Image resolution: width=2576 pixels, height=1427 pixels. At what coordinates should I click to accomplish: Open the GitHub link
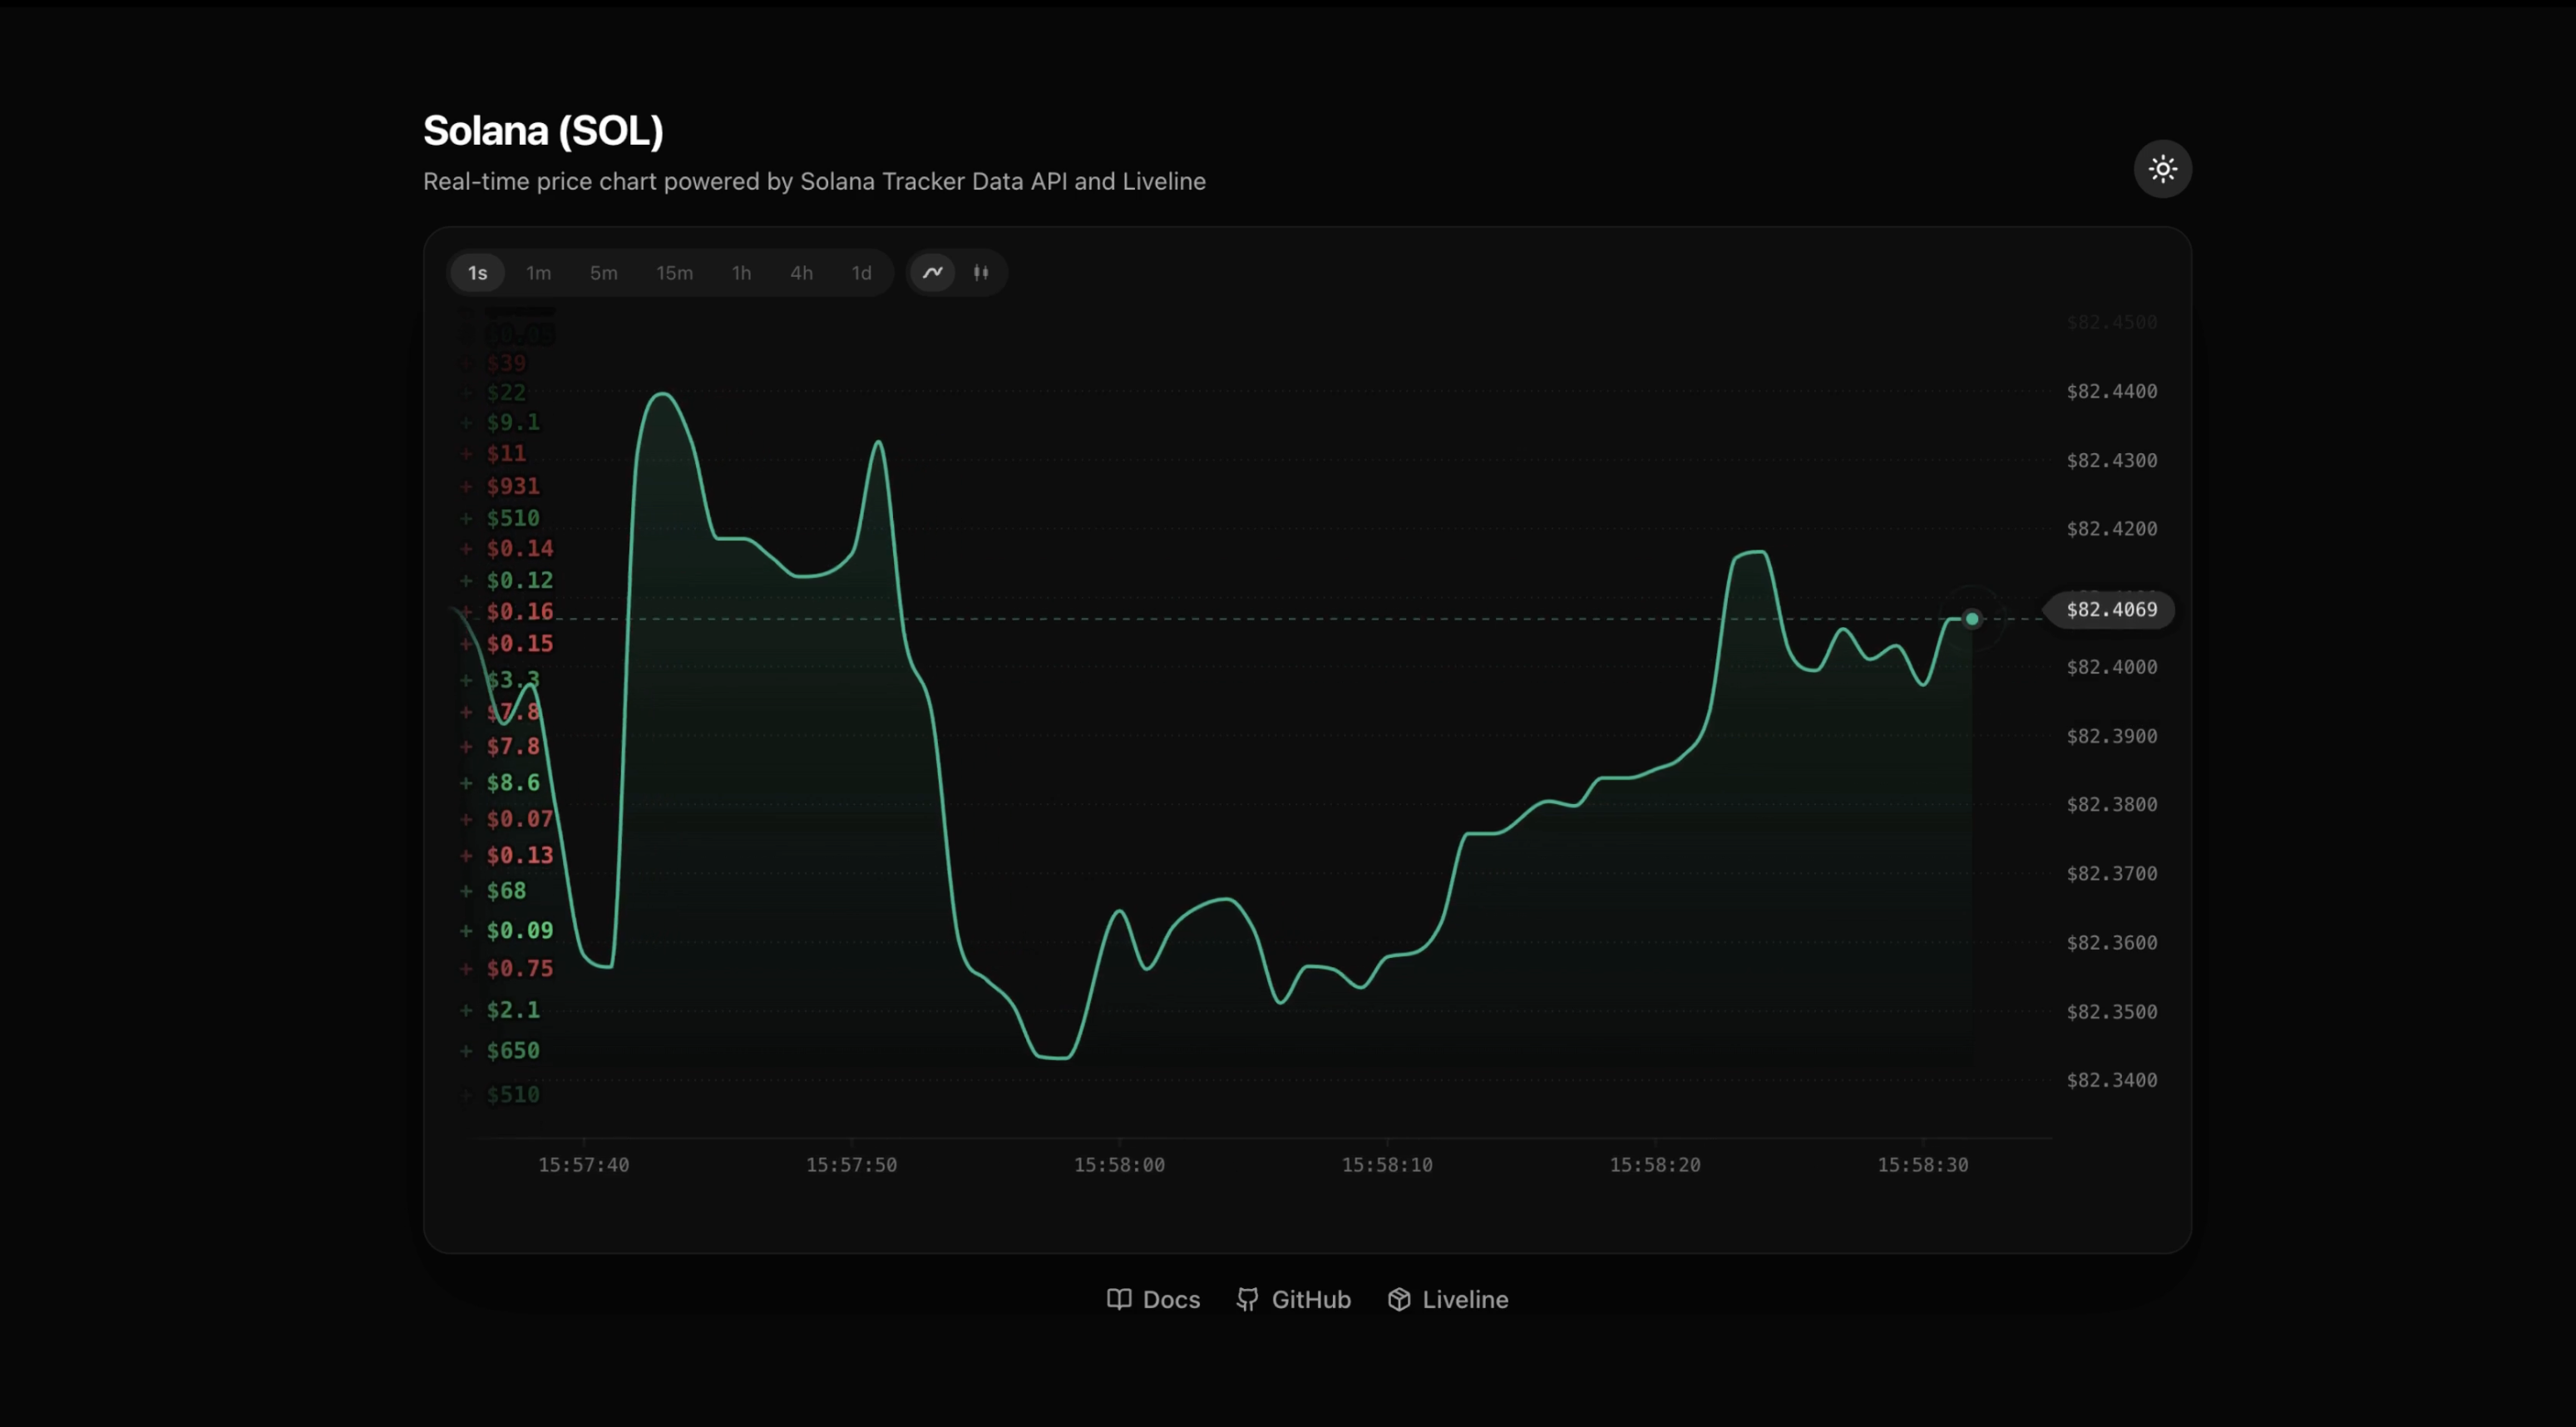(1294, 1299)
